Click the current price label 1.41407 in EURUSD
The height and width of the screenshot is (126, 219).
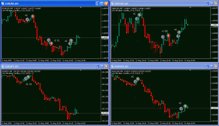[105, 37]
